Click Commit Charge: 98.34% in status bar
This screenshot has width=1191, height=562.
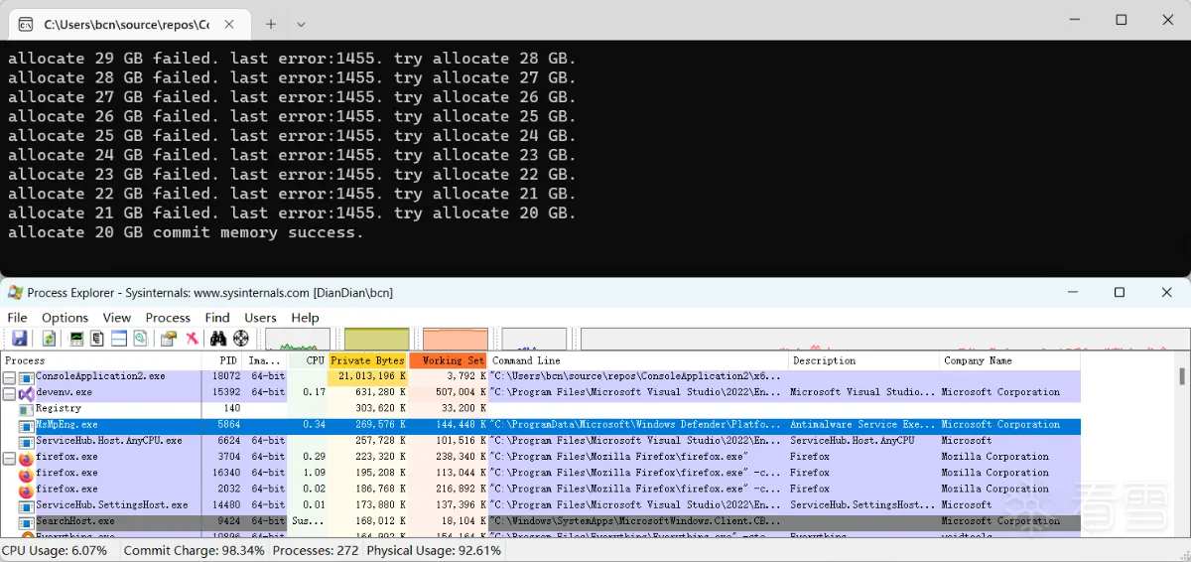coord(195,550)
